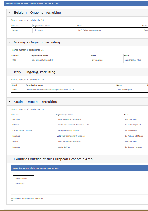Collapse the Belgium section arrow
The width and height of the screenshot is (148, 211).
tap(10, 13)
